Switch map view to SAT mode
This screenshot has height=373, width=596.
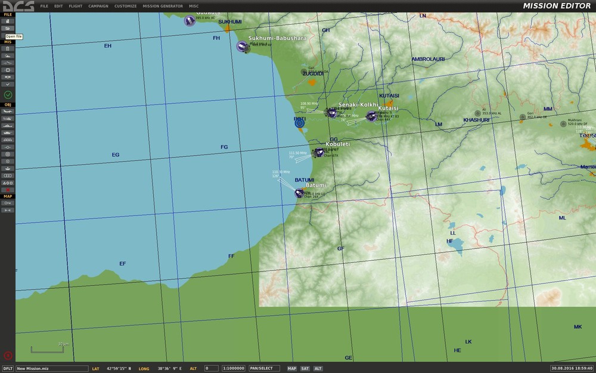(305, 368)
